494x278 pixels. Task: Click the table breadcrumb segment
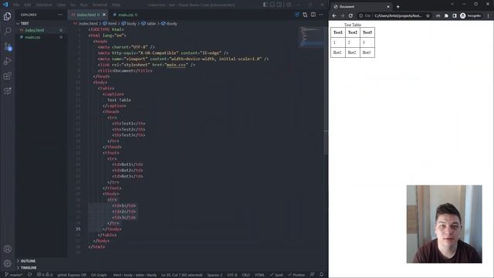(x=149, y=24)
